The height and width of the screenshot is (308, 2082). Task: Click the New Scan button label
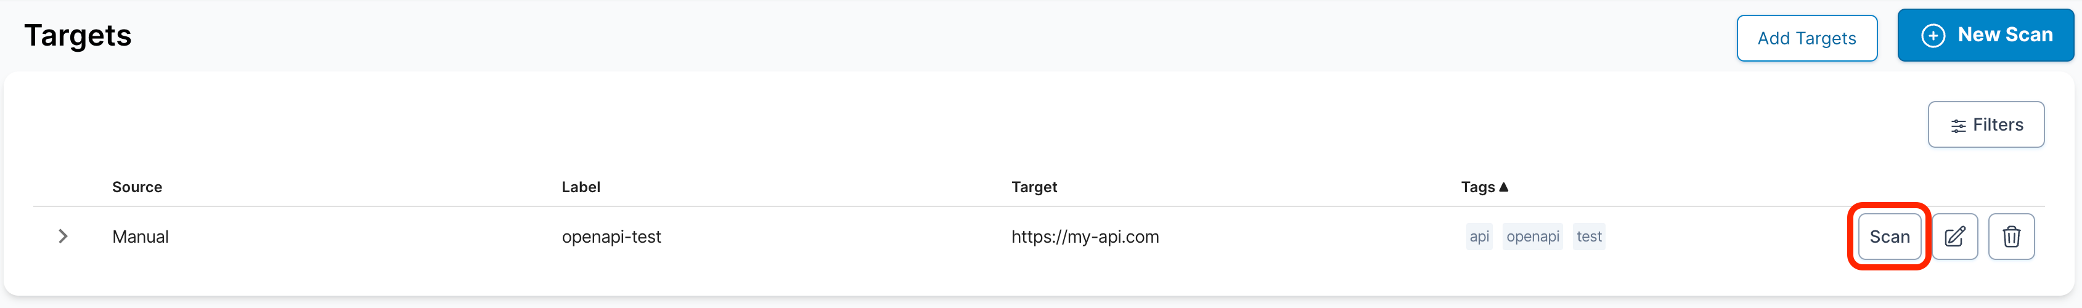tap(2004, 34)
